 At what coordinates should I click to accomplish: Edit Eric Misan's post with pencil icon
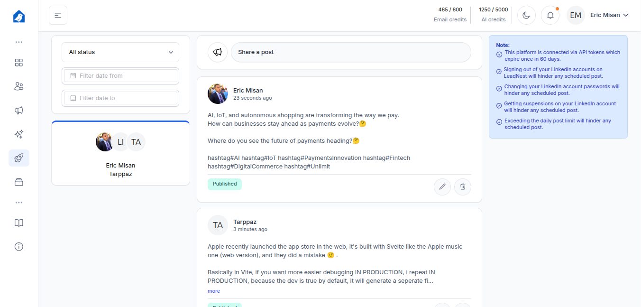[442, 187]
